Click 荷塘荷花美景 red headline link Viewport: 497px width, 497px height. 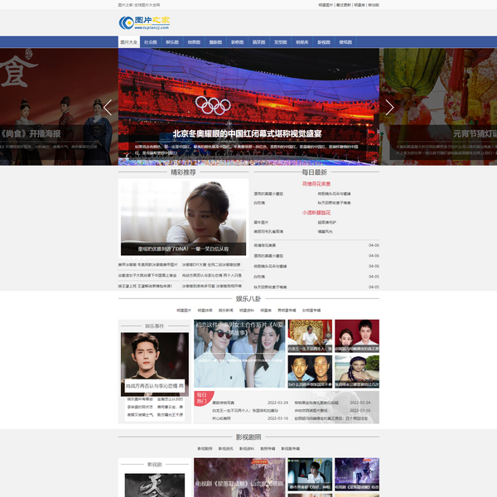[316, 184]
